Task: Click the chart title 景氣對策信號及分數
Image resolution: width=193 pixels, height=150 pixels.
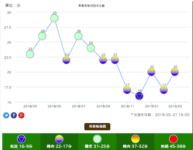Action: click(92, 6)
